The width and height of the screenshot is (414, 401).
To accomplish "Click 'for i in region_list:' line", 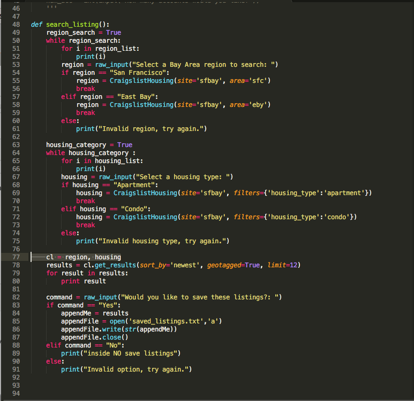I will pyautogui.click(x=100, y=49).
